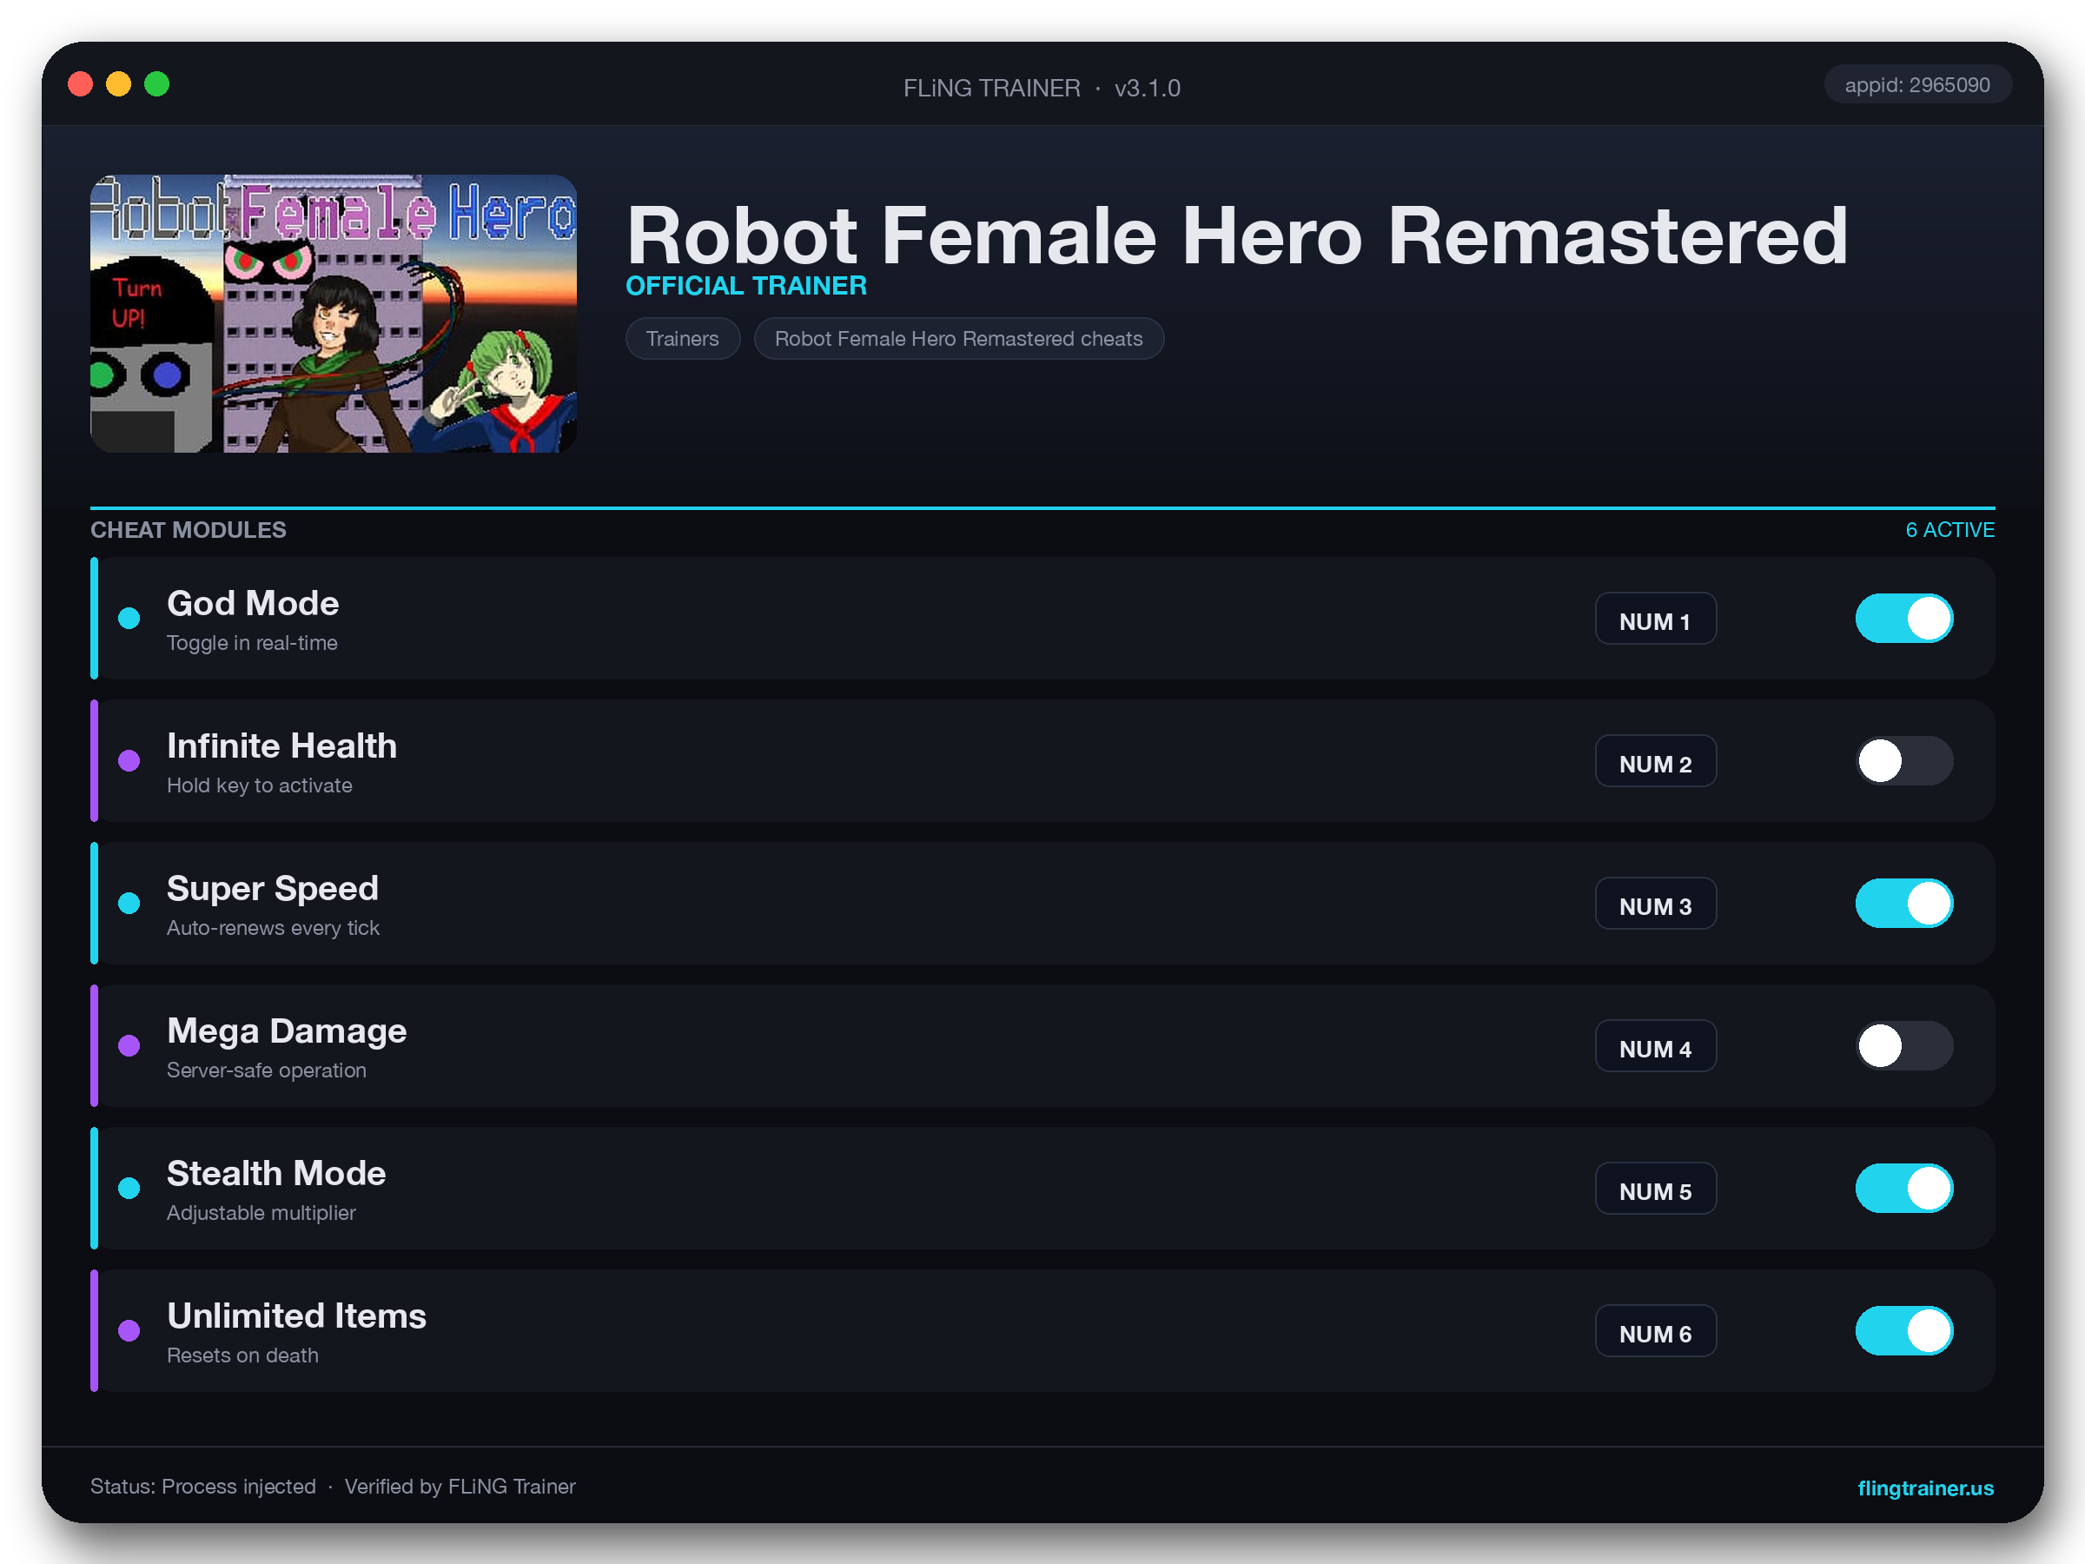Image resolution: width=2085 pixels, height=1564 pixels.
Task: Click the 6 ACTIVE counter
Action: pos(1949,530)
